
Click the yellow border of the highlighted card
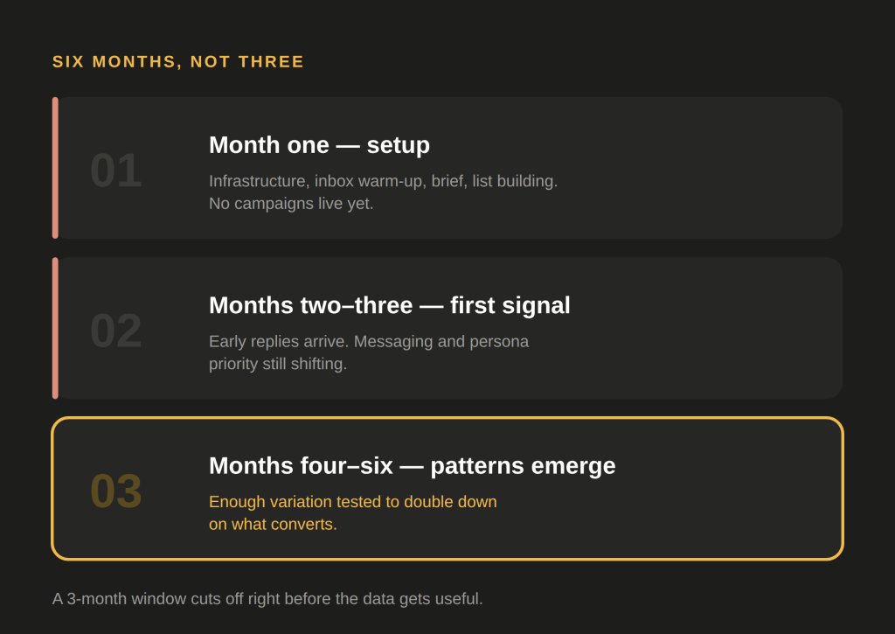(447, 418)
